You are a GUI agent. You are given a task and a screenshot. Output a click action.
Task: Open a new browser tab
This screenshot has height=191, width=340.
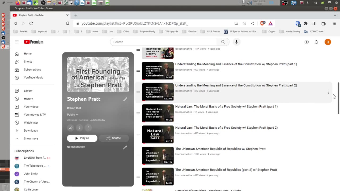tap(76, 15)
